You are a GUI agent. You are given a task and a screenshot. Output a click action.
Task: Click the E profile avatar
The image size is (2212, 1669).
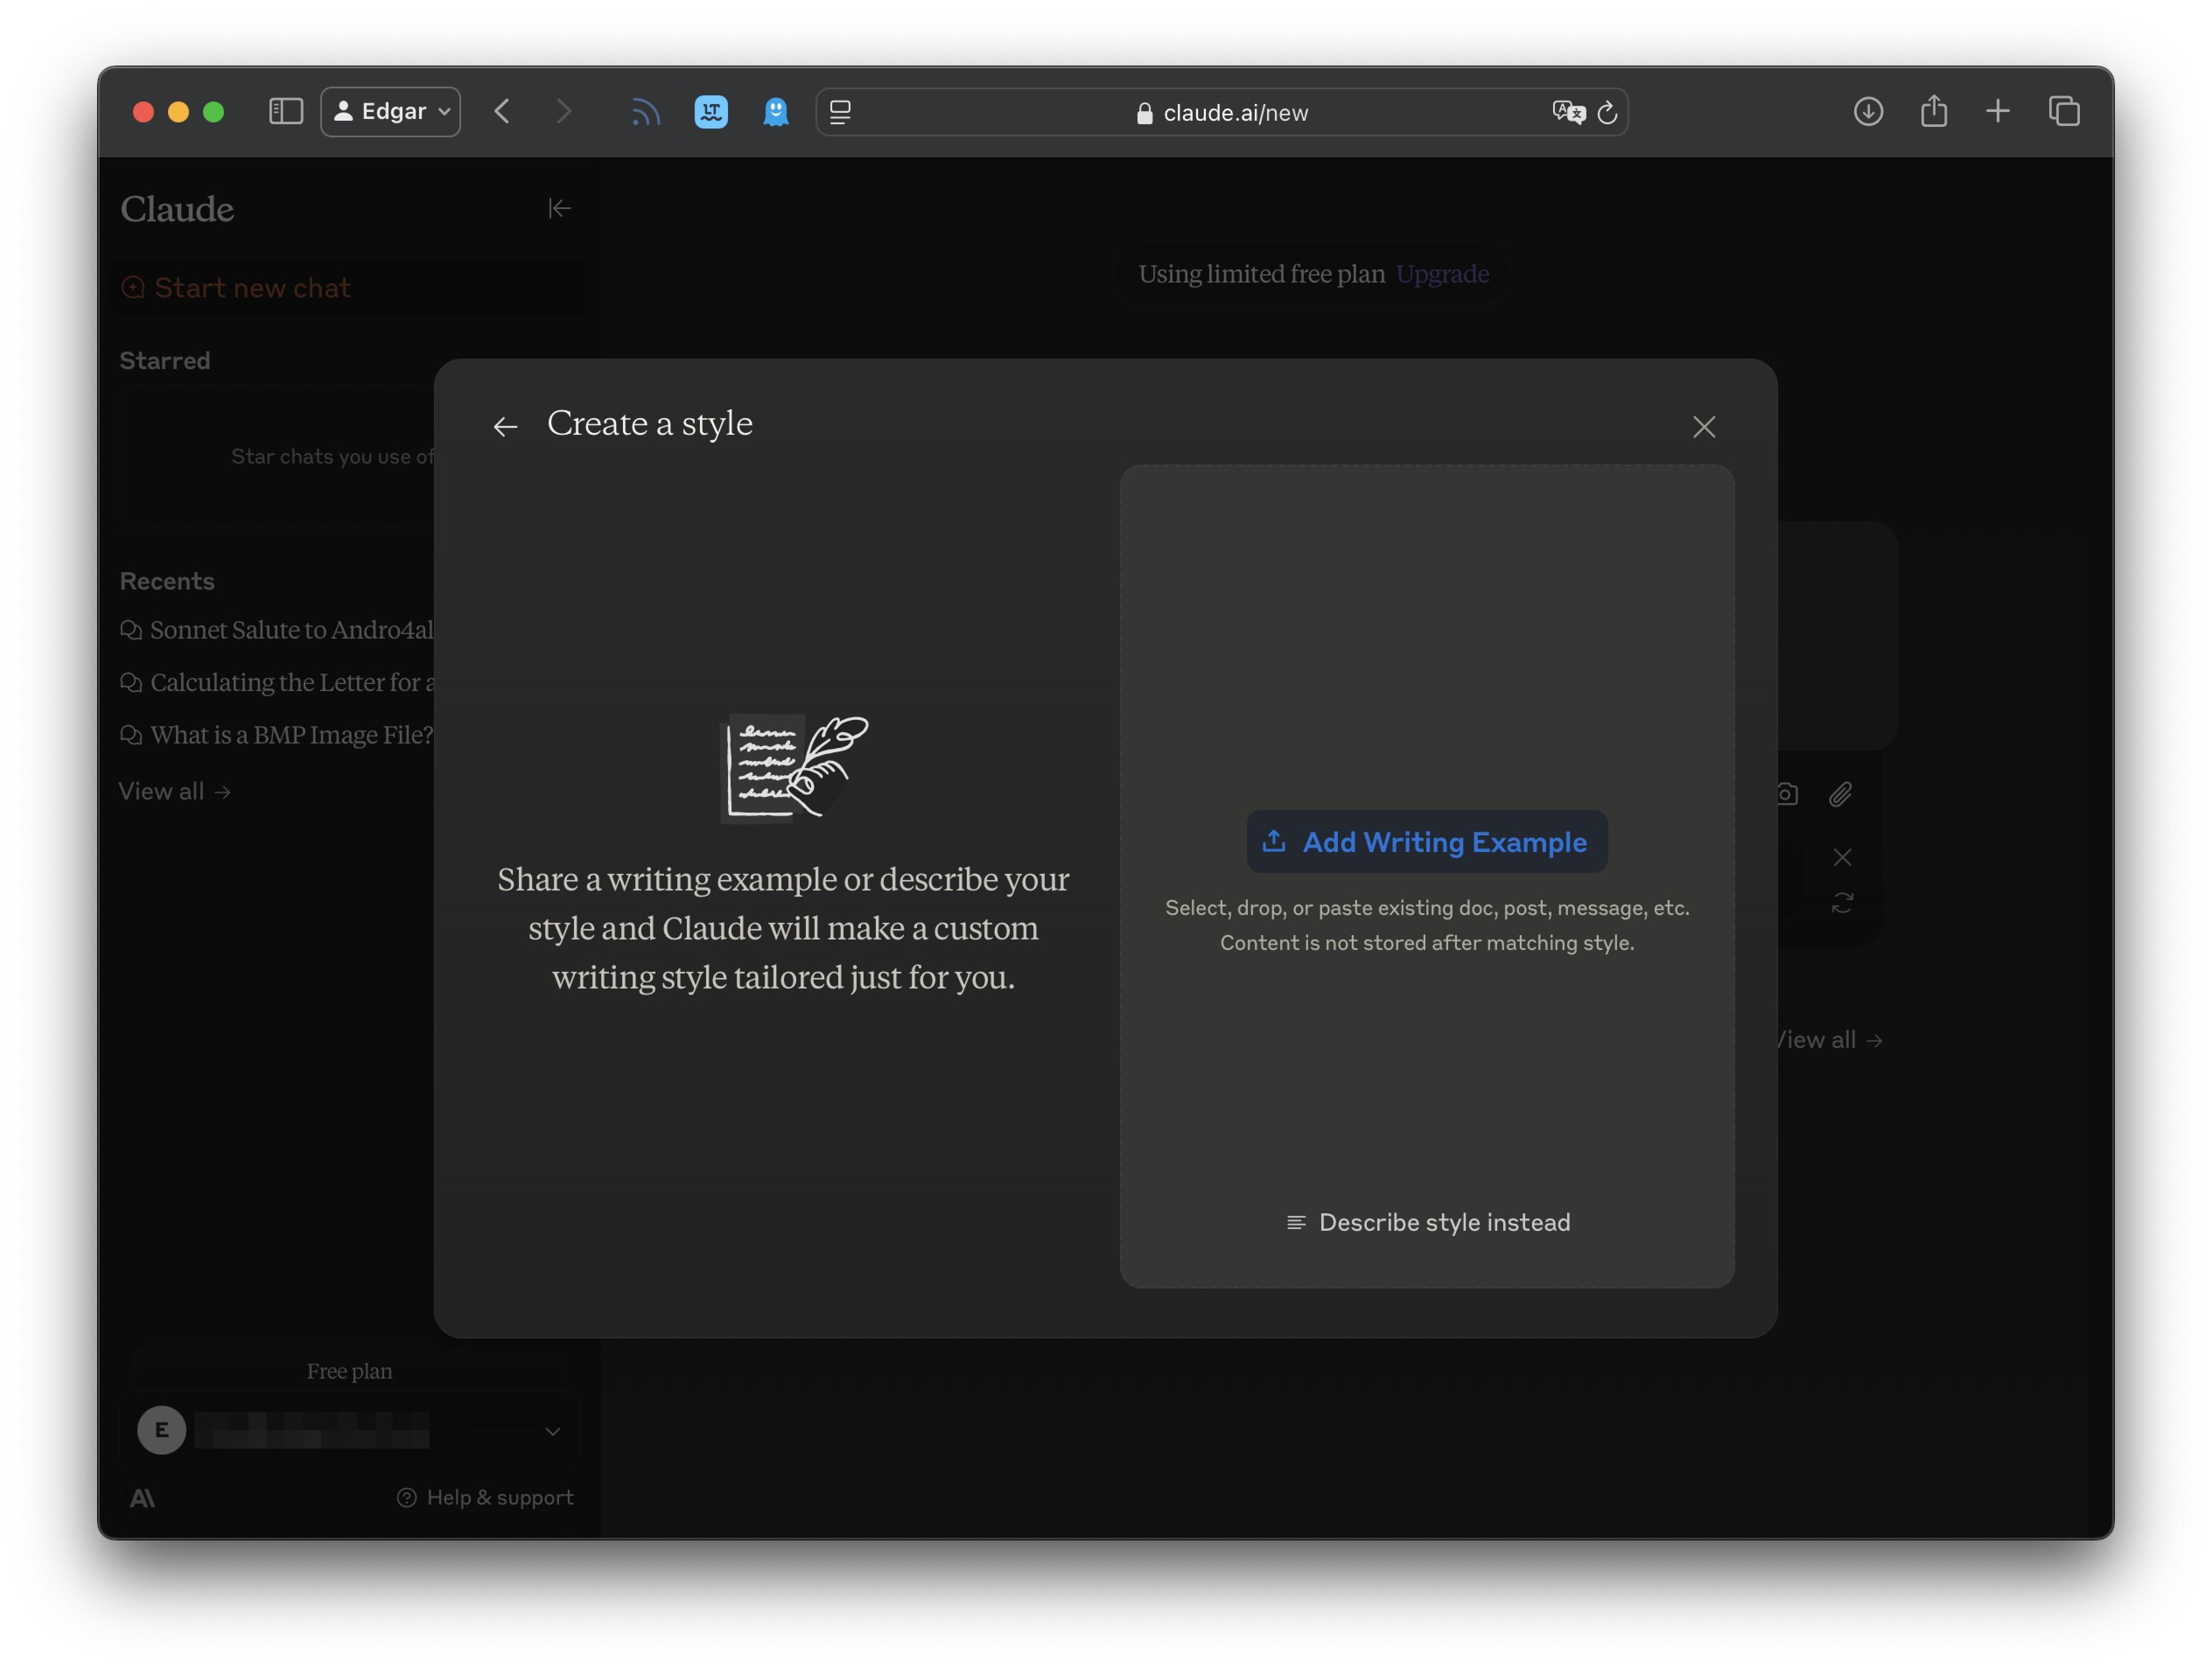(161, 1430)
